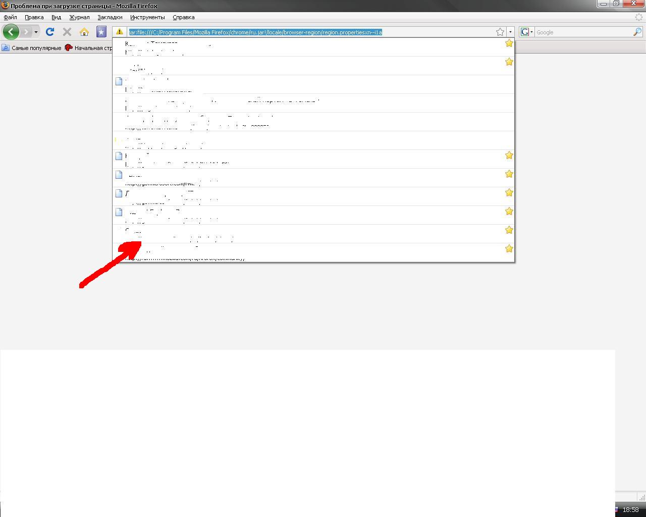The height and width of the screenshot is (517, 646).
Task: Open the Начальная стр... bookmark
Action: point(88,48)
